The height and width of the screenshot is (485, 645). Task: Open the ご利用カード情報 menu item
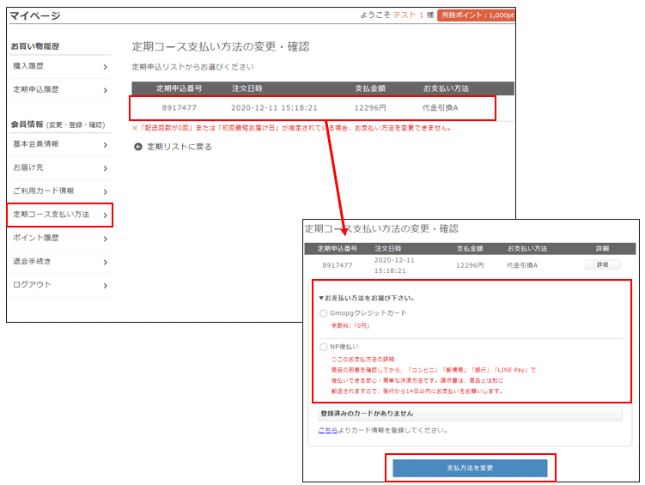click(x=60, y=191)
